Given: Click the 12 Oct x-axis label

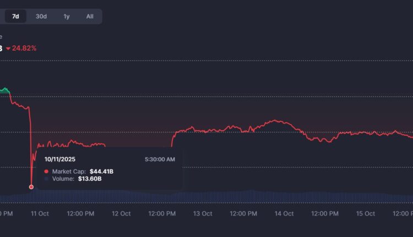Looking at the screenshot, I should point(121,214).
